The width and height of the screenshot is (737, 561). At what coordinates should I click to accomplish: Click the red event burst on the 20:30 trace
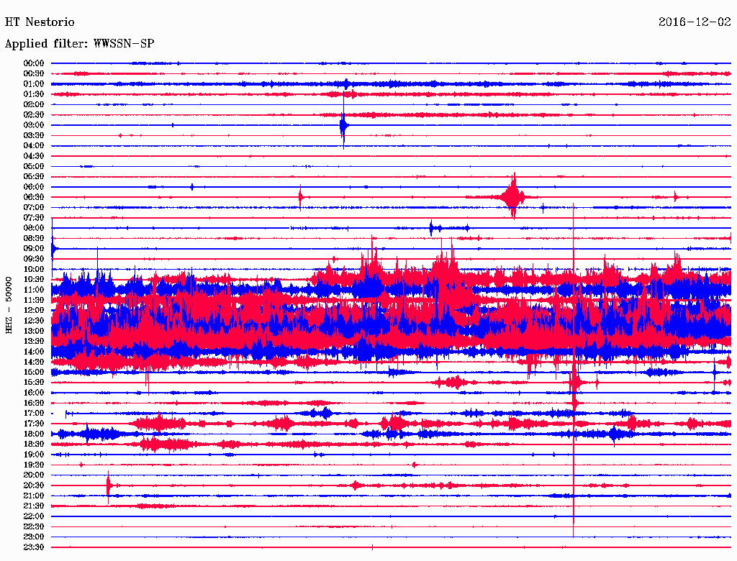tap(109, 485)
